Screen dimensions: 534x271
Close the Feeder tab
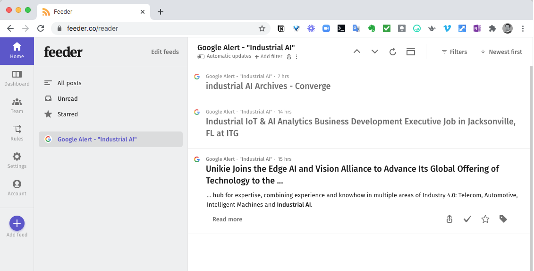(x=143, y=12)
